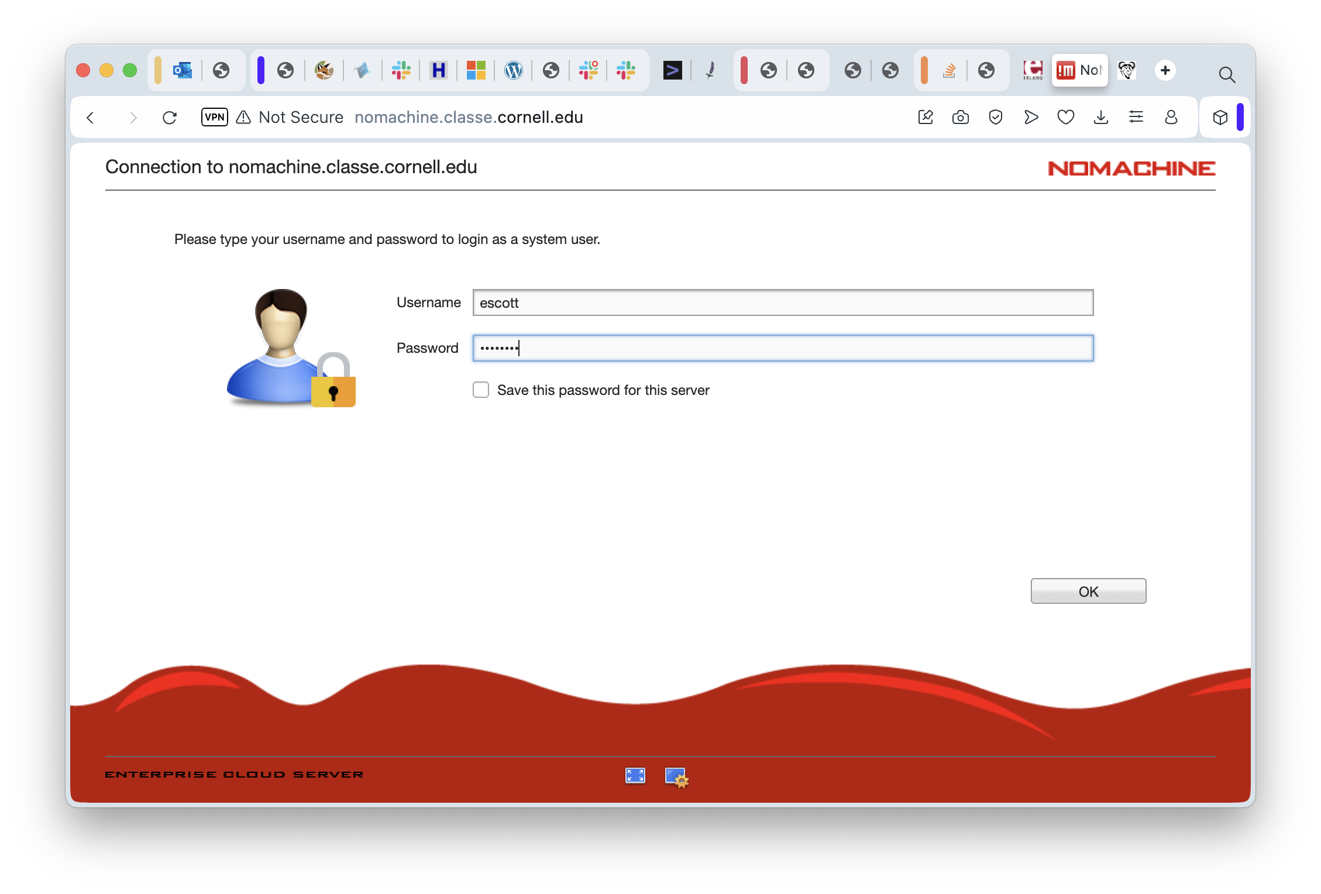Switch to the WordPress tab
Viewport: 1321px width, 894px height.
pos(513,71)
